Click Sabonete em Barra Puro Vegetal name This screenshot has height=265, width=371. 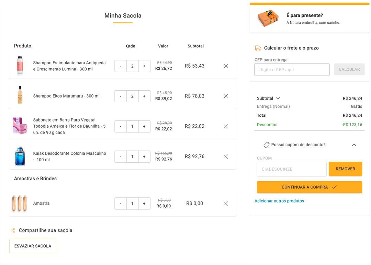point(69,126)
